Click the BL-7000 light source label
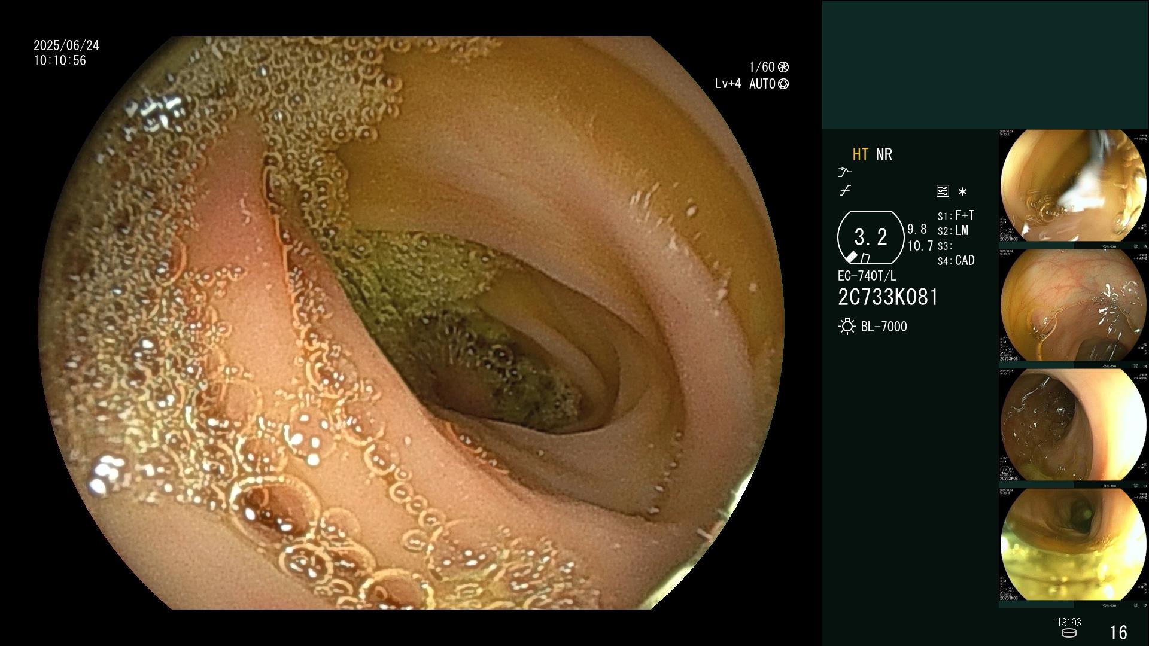Screen dimensions: 1149x646 click(884, 327)
